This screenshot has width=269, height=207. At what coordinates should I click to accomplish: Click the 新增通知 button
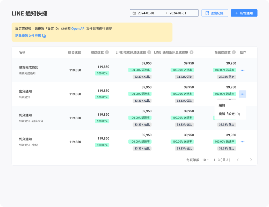pyautogui.click(x=244, y=13)
